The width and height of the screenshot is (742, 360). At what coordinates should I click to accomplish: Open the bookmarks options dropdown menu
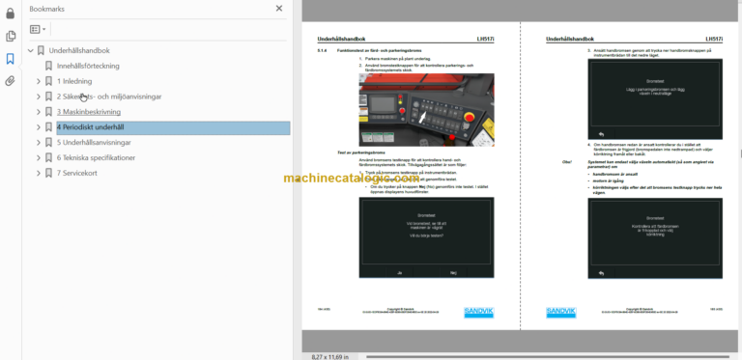(38, 29)
